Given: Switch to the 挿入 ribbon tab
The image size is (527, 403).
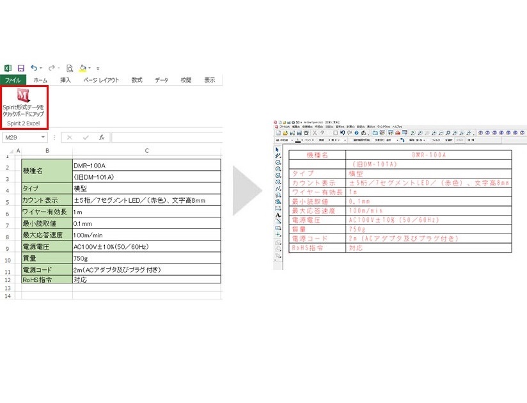Looking at the screenshot, I should coord(65,81).
